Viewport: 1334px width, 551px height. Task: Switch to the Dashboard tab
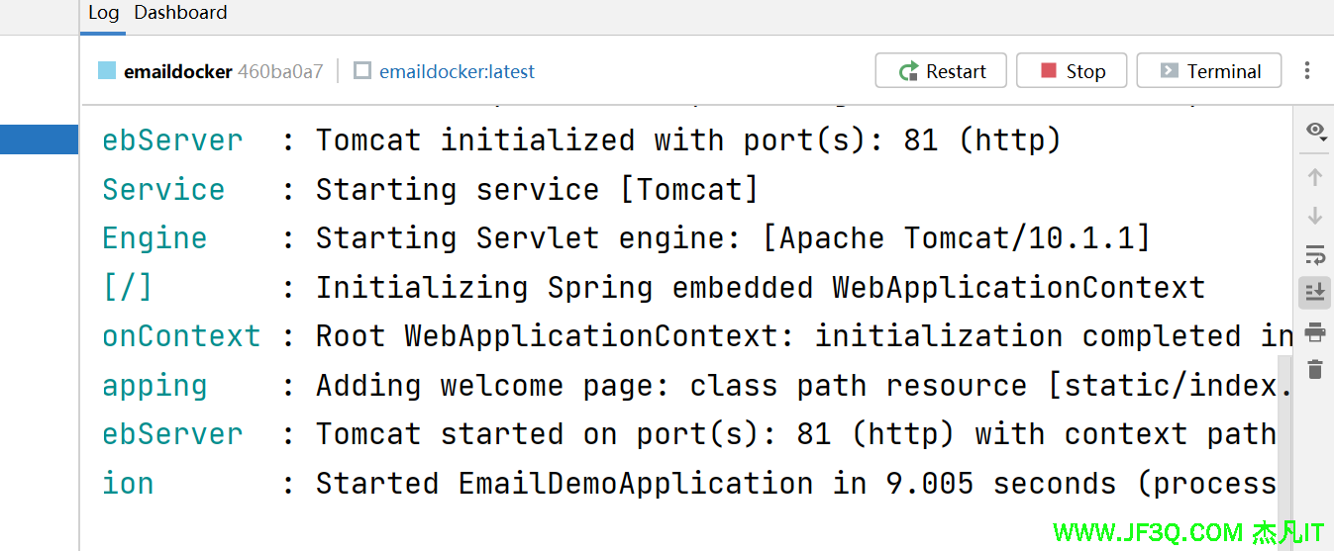point(180,13)
